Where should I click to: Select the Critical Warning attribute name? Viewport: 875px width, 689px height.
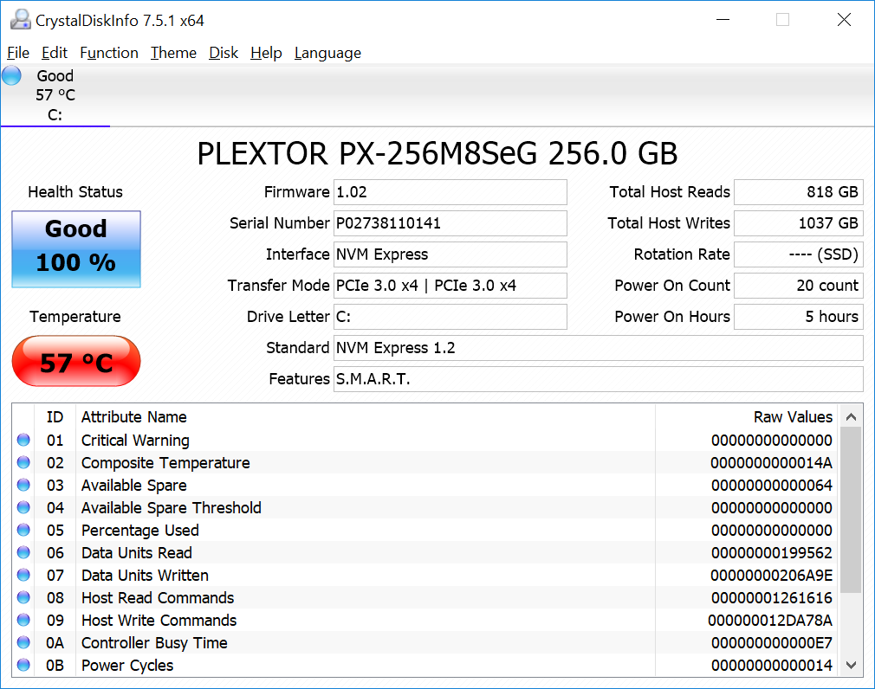click(x=136, y=441)
